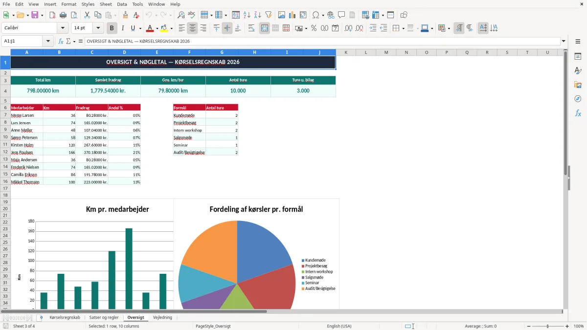Expand the Font Color dropdown arrow
The height and width of the screenshot is (330, 587).
click(x=157, y=28)
